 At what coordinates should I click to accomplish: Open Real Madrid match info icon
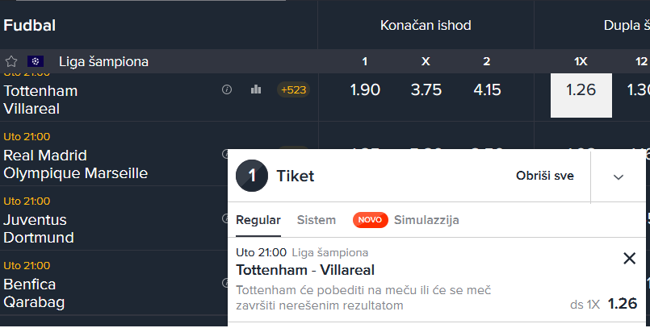pyautogui.click(x=225, y=154)
